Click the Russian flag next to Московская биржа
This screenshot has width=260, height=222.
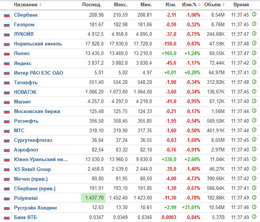click(x=7, y=112)
